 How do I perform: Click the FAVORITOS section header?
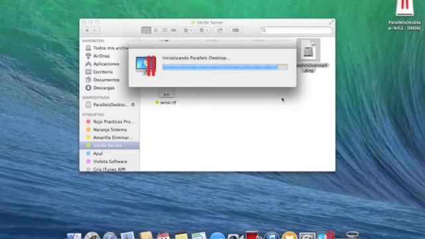tap(93, 40)
